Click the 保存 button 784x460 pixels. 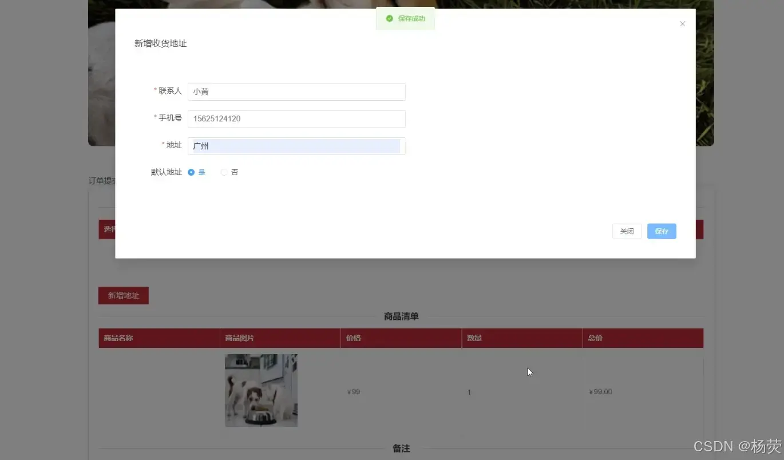tap(662, 231)
